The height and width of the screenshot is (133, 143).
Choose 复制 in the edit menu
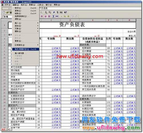click(x=25, y=11)
